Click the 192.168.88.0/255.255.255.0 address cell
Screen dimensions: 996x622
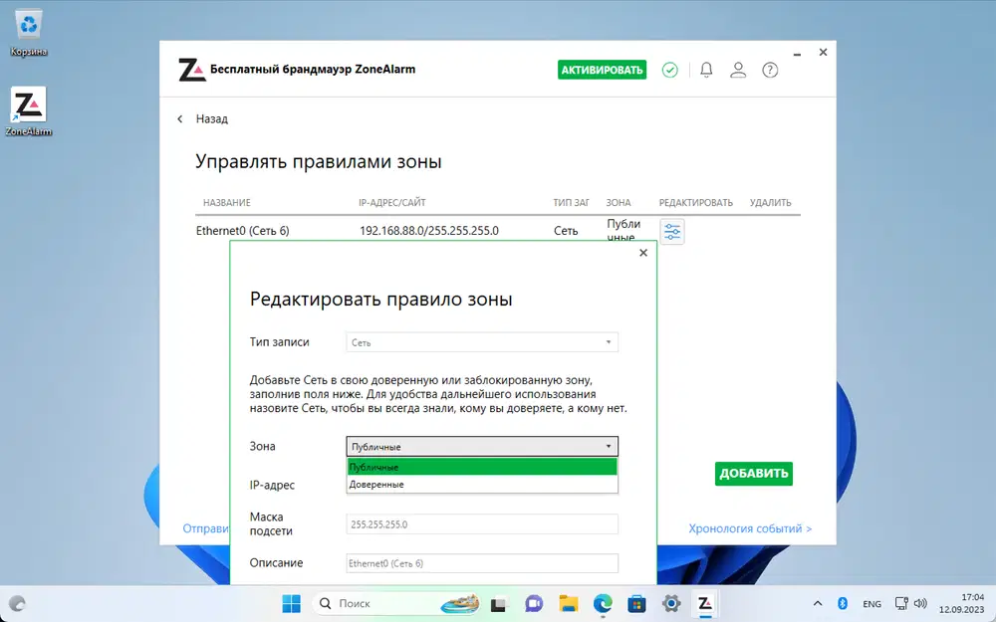[429, 231]
